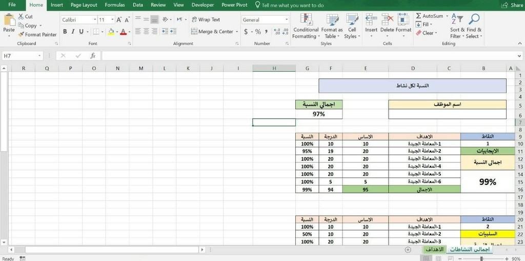Screen dimensions: 525x261
Task: Apply percent style format
Action: pos(258,32)
